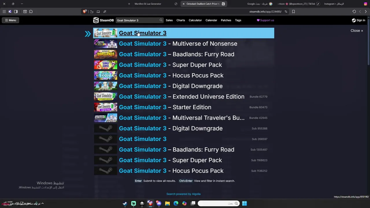Click the Bundle 60473 label
This screenshot has height=208, width=370.
258,107
